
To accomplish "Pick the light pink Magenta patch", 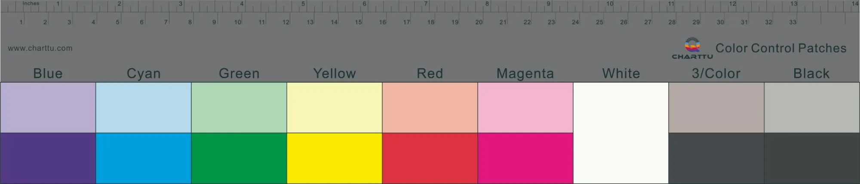I will coord(525,107).
